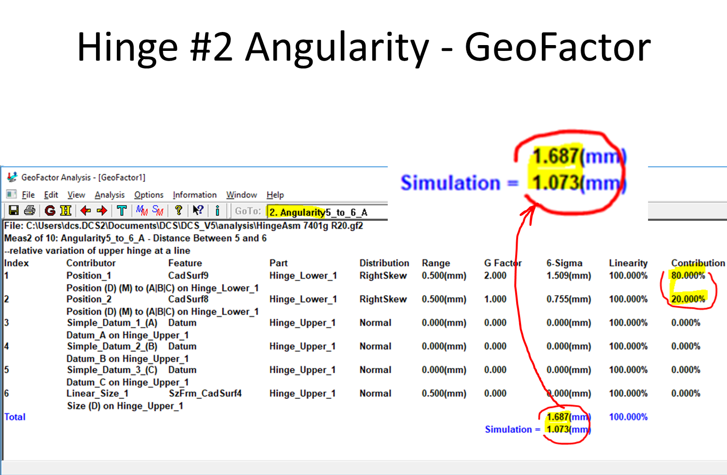This screenshot has width=727, height=475.
Task: Select the red Mm mean measurement icon
Action: 141,211
